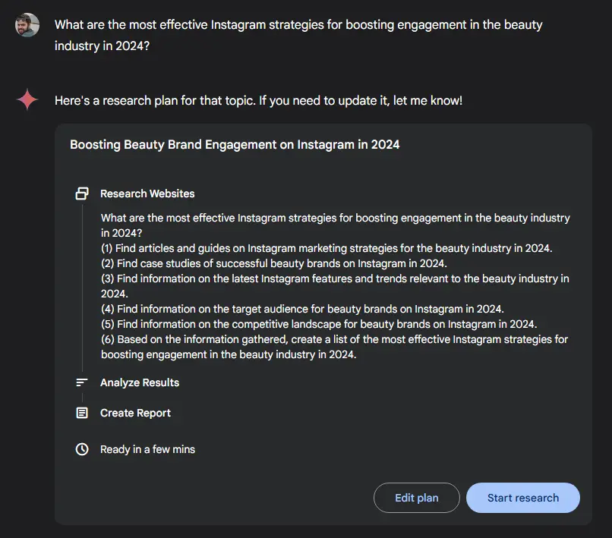Click the plan title about Beauty Brand Engagement
This screenshot has height=538, width=612.
(x=235, y=144)
